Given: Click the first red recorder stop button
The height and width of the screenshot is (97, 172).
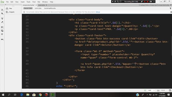Looking at the screenshot, I should 145,2.
